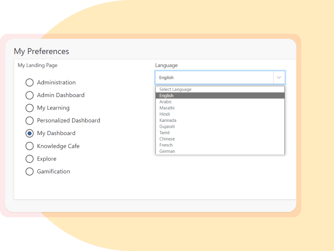This screenshot has width=334, height=251.
Task: Select the My Learning radio option
Action: (x=30, y=108)
